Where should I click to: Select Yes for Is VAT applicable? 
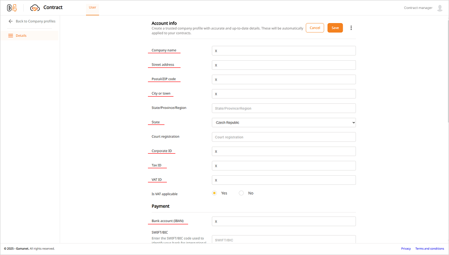[x=214, y=193]
